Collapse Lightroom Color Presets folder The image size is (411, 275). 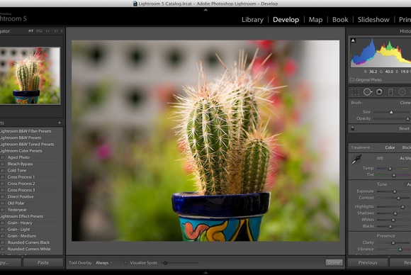click(21, 151)
